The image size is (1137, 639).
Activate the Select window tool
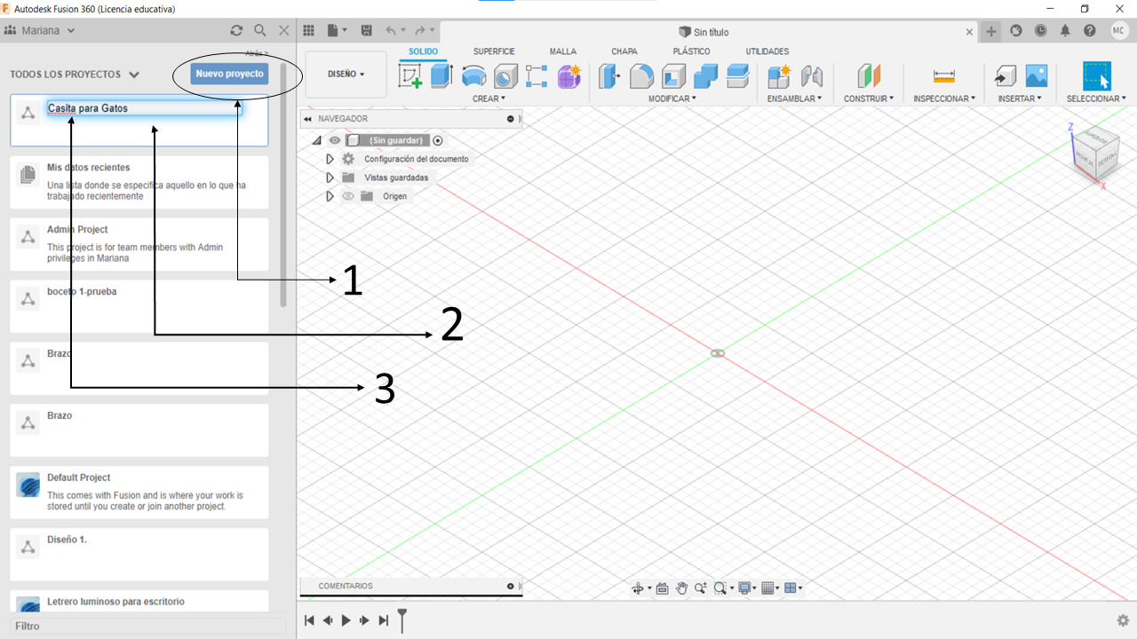(x=1097, y=76)
